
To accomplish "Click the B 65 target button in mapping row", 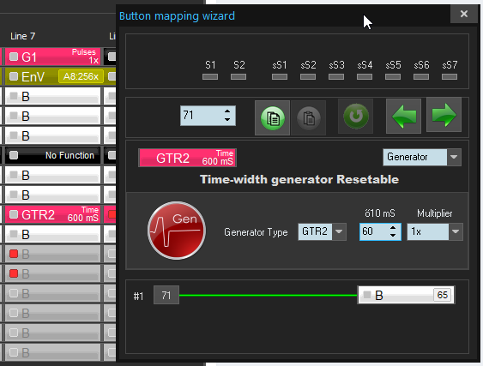I will tap(406, 295).
